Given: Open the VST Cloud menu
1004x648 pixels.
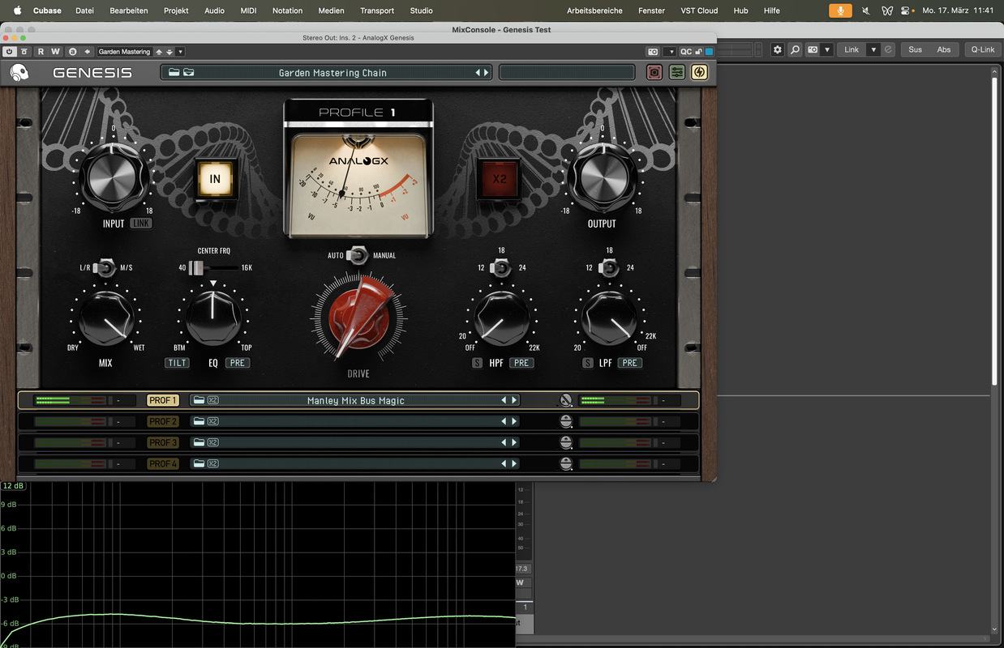Looking at the screenshot, I should [x=699, y=11].
